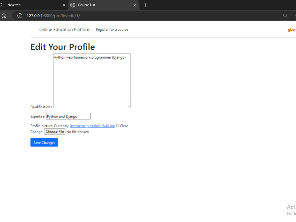Click the Clear checkbox label
The width and height of the screenshot is (296, 222).
point(124,126)
